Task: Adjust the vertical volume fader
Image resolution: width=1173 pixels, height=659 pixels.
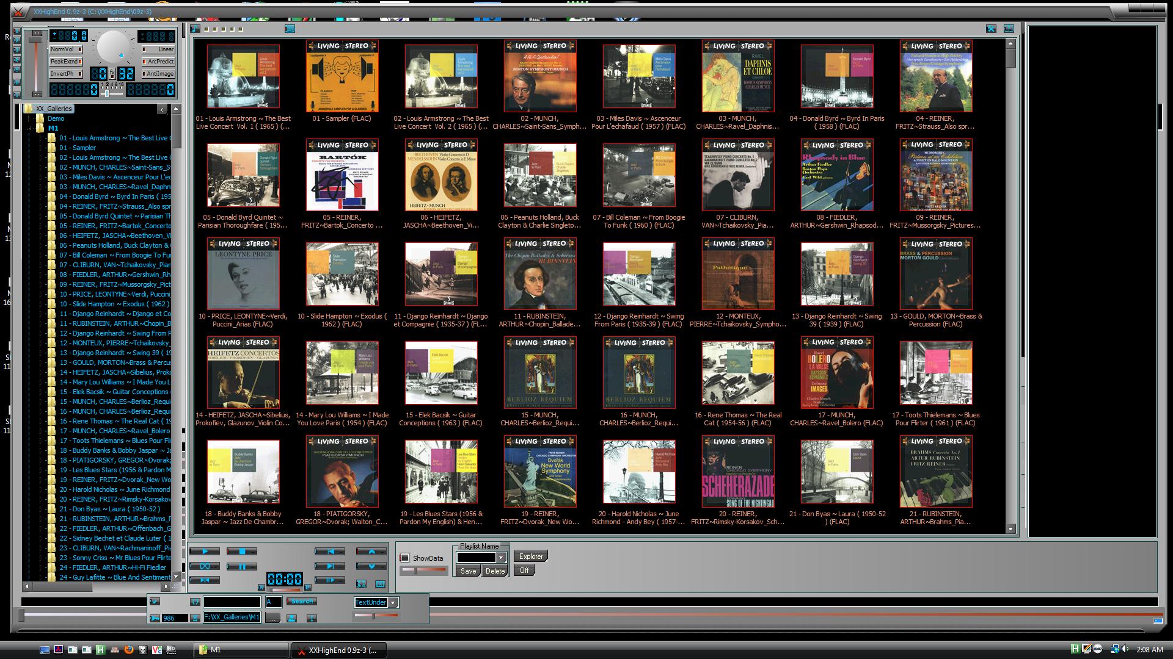Action: 36,63
